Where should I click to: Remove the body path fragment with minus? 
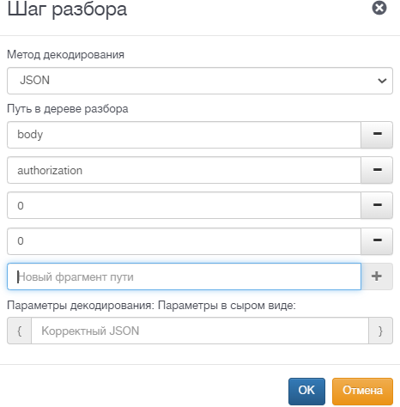[x=377, y=135]
